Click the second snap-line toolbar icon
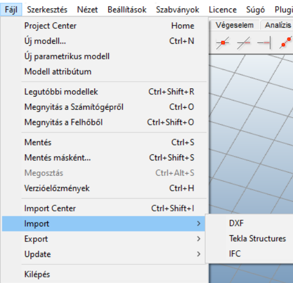Viewport: 293px width, 283px height. coord(243,43)
